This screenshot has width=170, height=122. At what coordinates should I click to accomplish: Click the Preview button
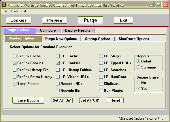tap(55, 20)
